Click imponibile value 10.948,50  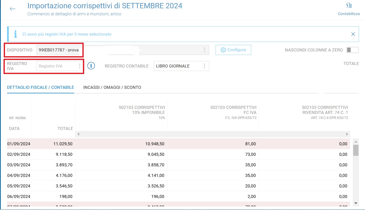[154, 144]
